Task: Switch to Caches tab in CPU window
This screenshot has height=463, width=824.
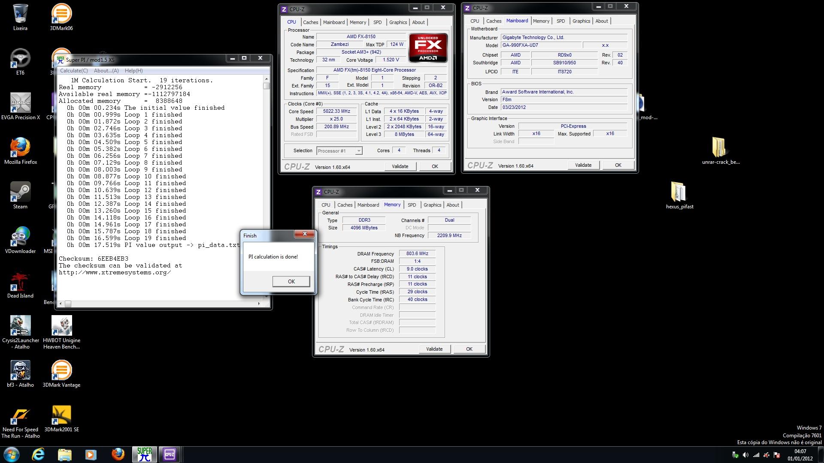Action: coord(310,22)
